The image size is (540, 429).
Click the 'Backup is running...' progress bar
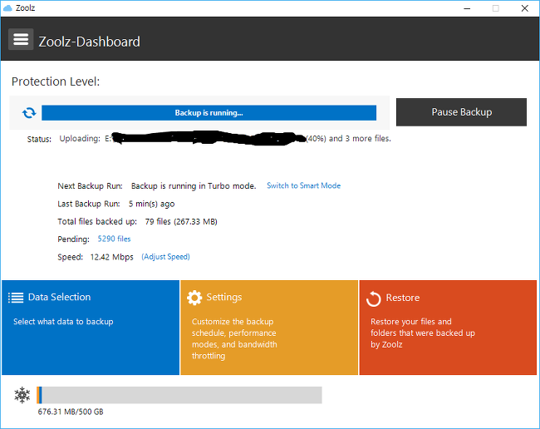coord(209,113)
